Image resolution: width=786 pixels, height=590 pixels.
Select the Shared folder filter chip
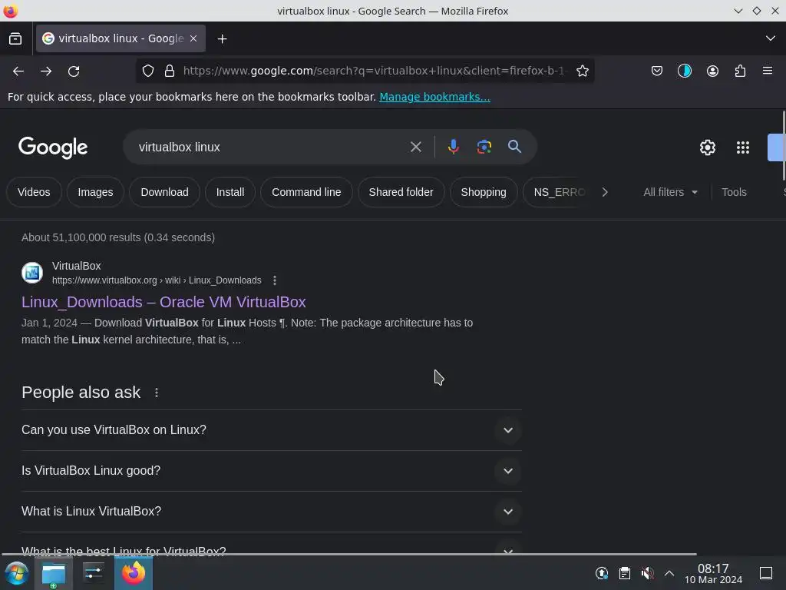pyautogui.click(x=401, y=192)
